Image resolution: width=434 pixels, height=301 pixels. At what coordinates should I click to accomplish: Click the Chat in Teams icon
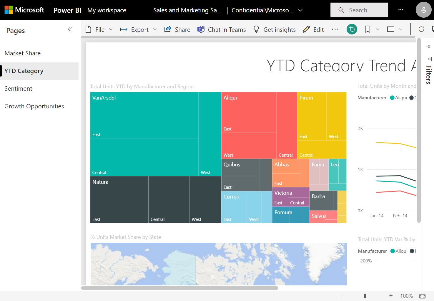click(201, 29)
